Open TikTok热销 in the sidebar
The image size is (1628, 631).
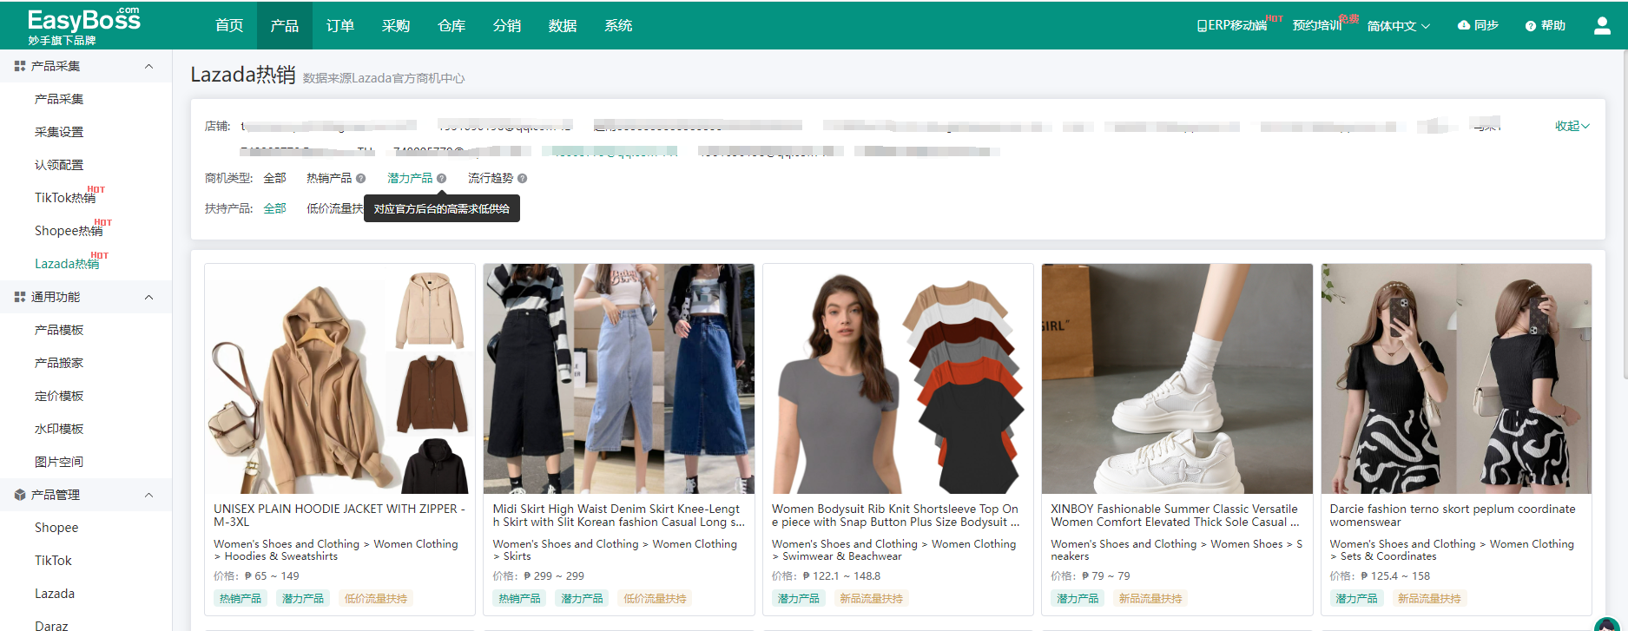tap(65, 198)
